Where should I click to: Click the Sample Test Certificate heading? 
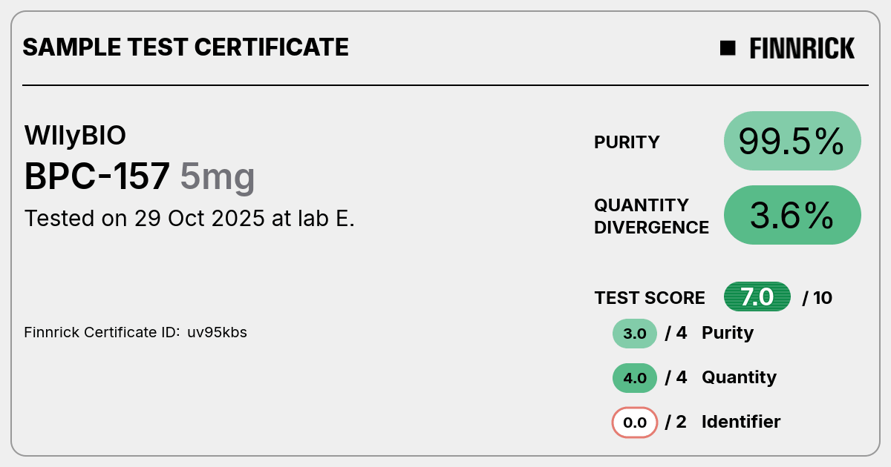point(186,47)
